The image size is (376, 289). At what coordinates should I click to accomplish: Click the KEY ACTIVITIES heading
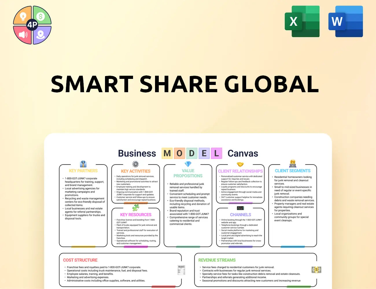136,171
